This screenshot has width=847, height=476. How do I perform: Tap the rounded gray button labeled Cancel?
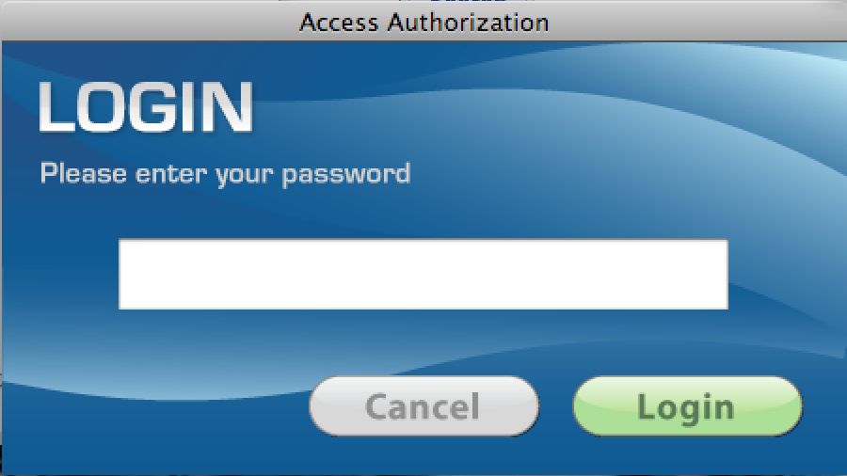tap(424, 406)
